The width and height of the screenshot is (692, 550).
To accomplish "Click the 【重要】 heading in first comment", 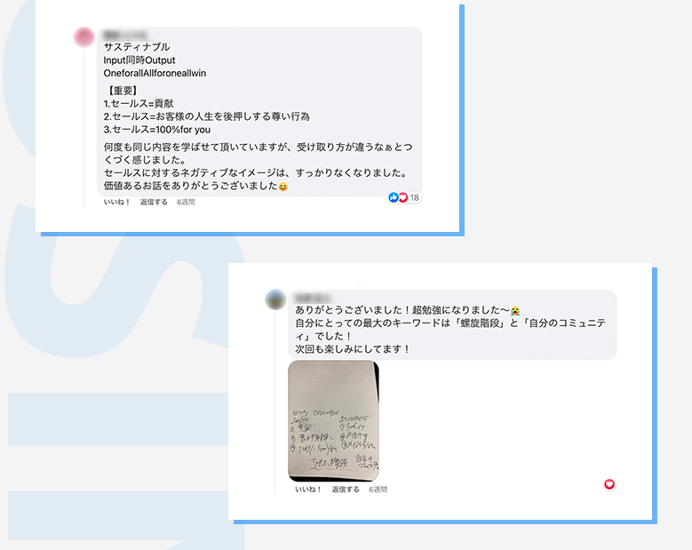I will click(123, 91).
